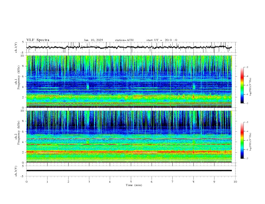Click time axis tick label '3'
Viewport: 265px width, 204px height.
[89, 182]
